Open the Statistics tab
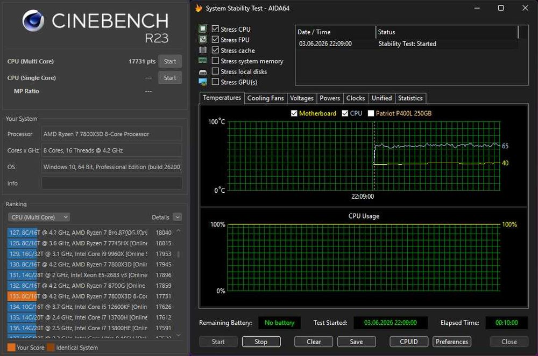Viewport: 538px width, 356px height. (410, 98)
